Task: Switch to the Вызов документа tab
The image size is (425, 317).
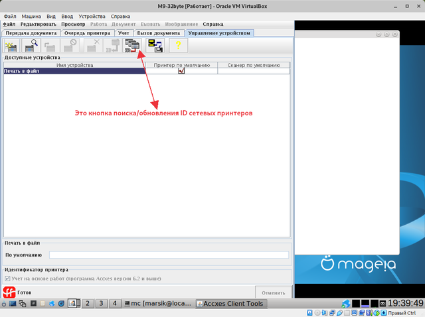Action: 158,33
